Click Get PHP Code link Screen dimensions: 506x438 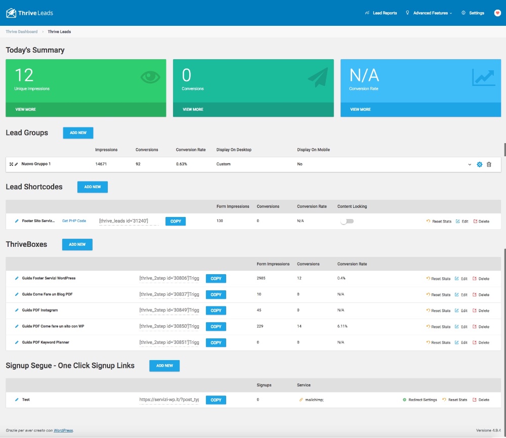[x=74, y=221]
